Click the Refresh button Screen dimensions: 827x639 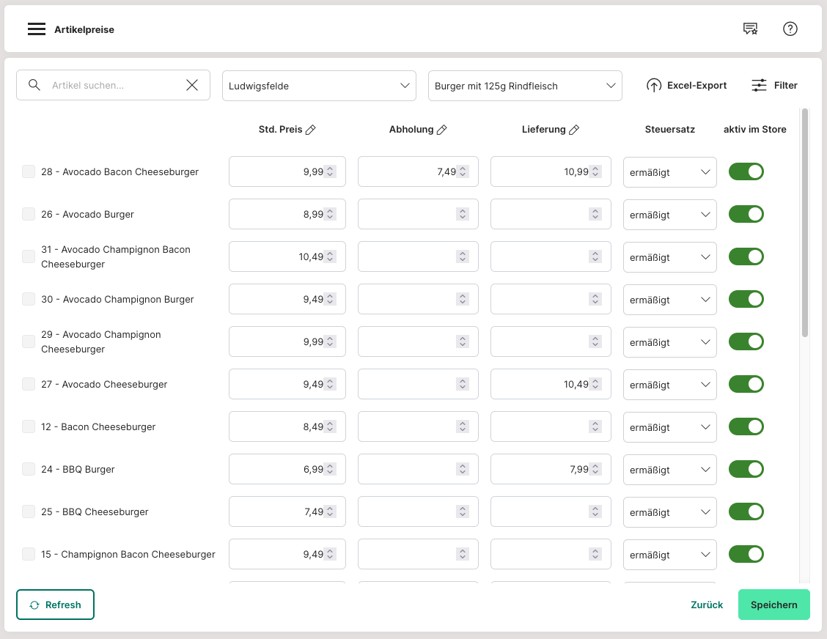56,605
